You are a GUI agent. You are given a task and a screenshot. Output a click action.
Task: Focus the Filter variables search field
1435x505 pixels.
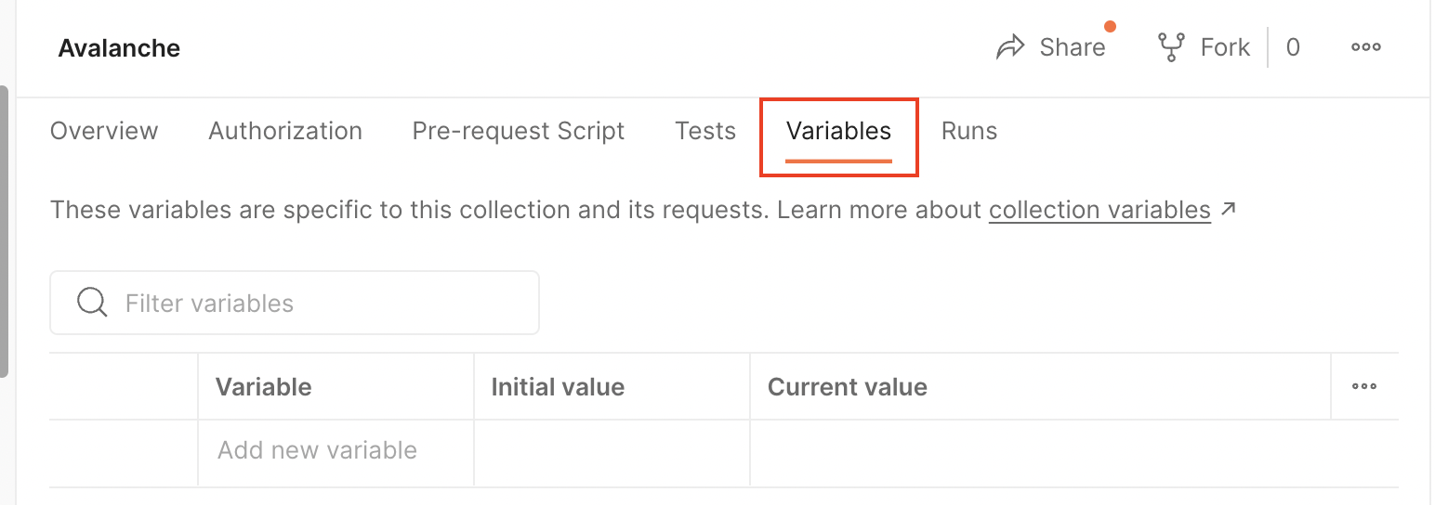tap(316, 303)
